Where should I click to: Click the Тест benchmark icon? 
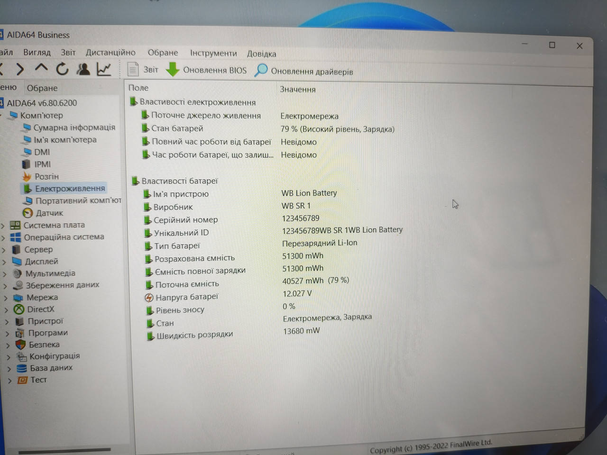point(22,380)
